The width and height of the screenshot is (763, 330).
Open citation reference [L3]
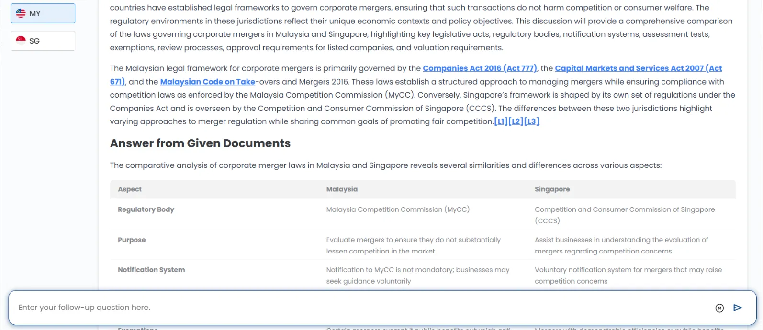point(532,121)
